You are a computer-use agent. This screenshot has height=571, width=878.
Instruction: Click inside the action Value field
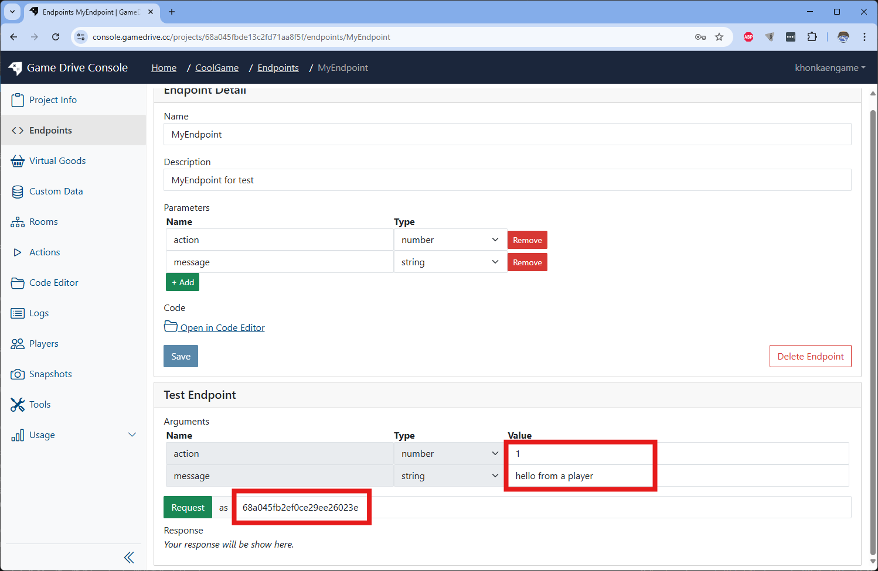click(580, 453)
